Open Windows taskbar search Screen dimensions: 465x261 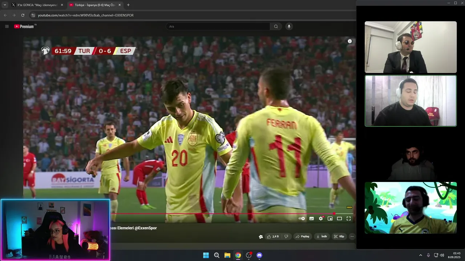[x=217, y=255]
